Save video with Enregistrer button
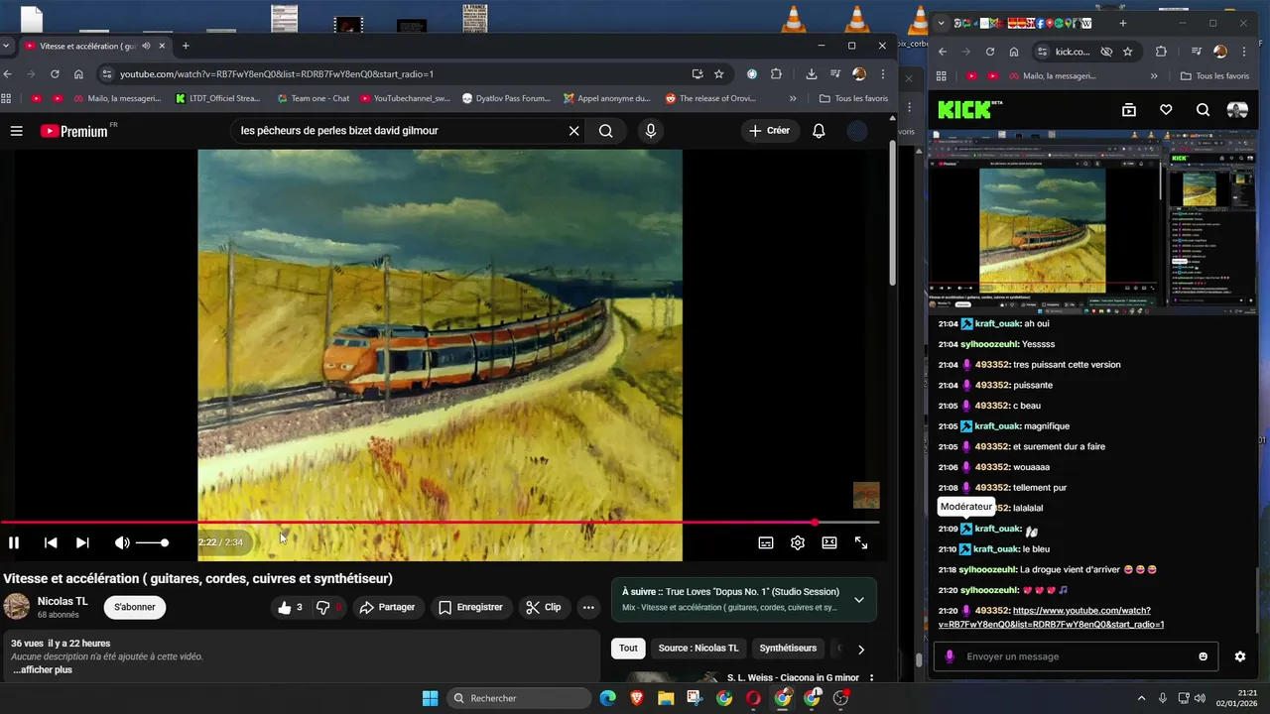The height and width of the screenshot is (714, 1270). pyautogui.click(x=470, y=607)
